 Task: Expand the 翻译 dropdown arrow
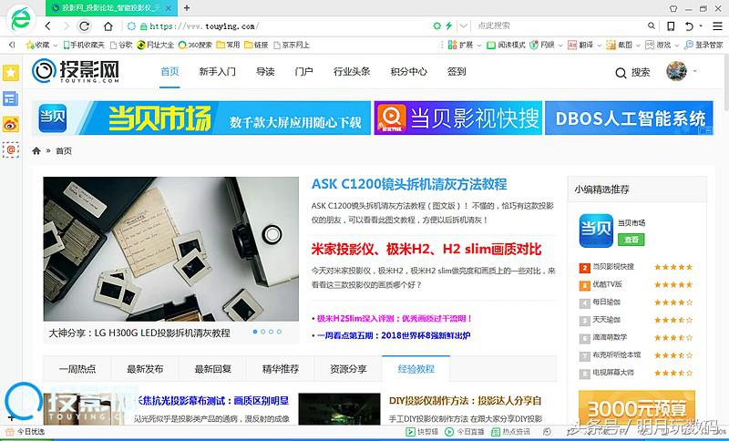point(600,46)
